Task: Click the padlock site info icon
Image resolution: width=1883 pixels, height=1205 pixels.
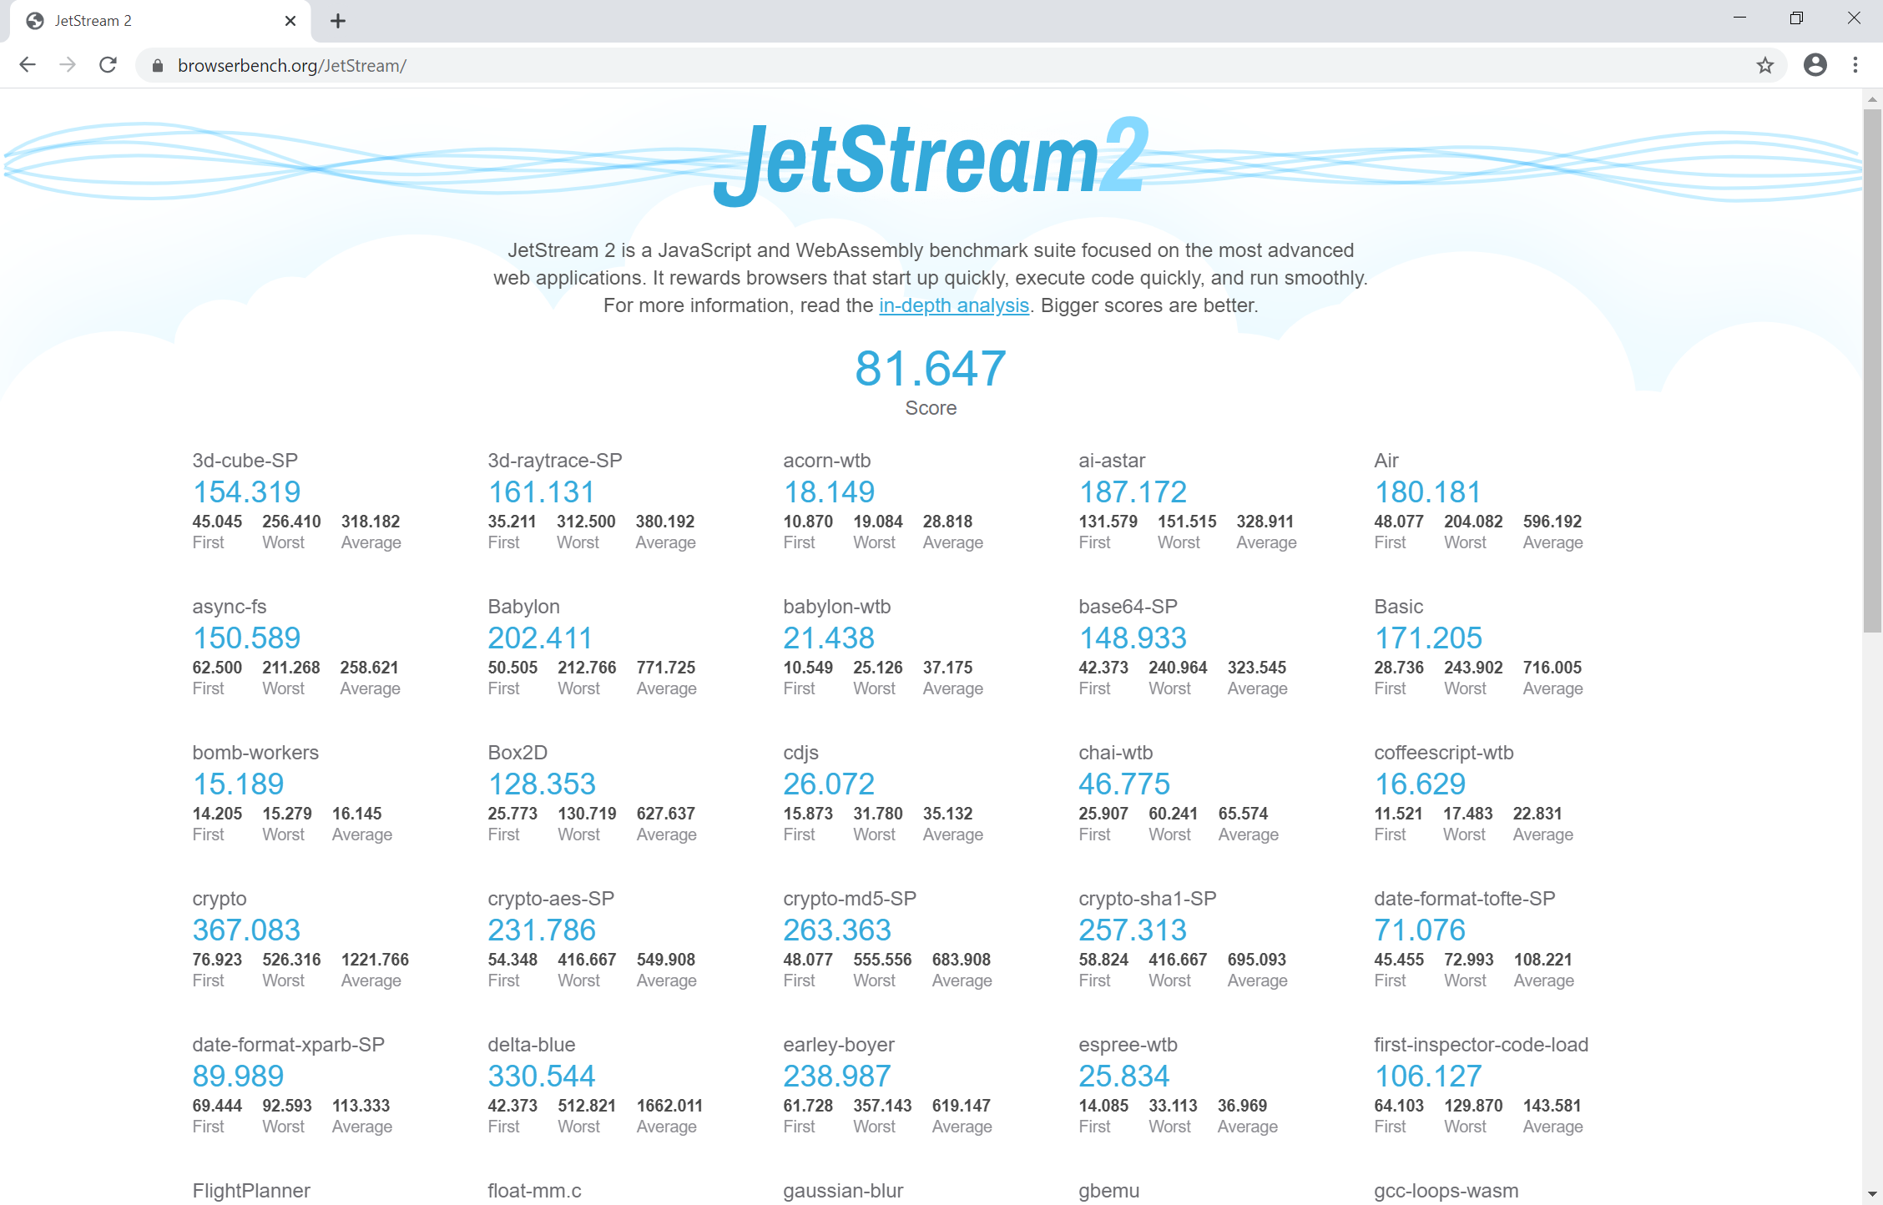Action: coord(157,65)
